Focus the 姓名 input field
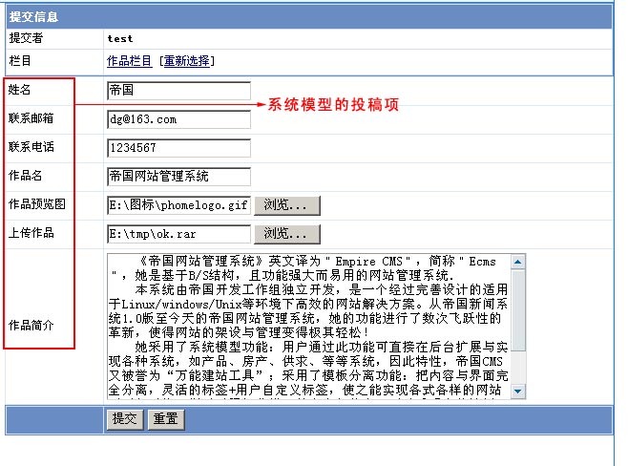Viewport: 628px width, 466px height. click(x=178, y=91)
